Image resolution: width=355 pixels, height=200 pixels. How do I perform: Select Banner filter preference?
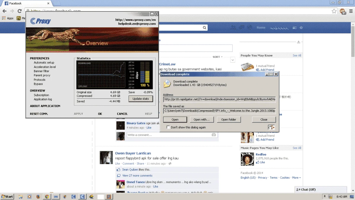click(41, 71)
